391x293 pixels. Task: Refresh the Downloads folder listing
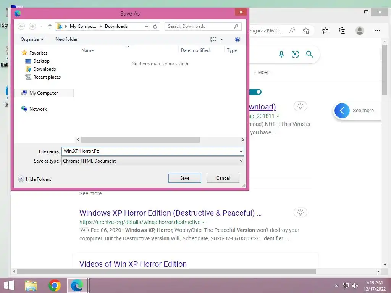[155, 26]
